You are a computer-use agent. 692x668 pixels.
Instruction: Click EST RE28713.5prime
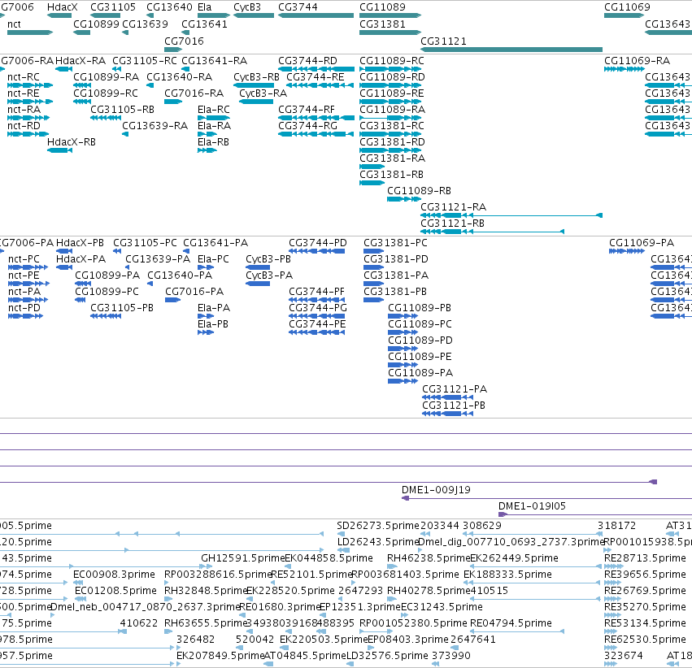pos(645,558)
